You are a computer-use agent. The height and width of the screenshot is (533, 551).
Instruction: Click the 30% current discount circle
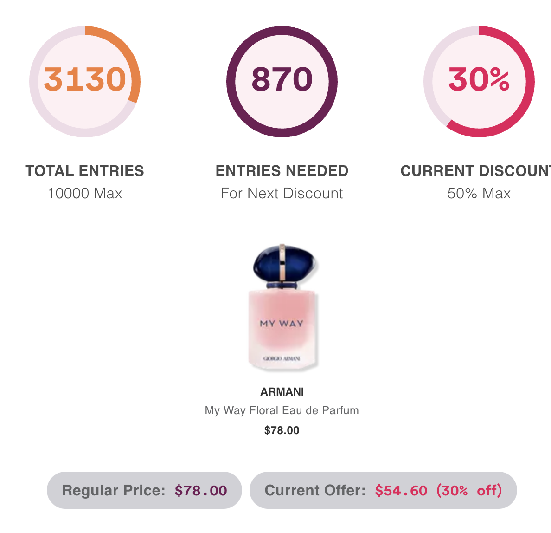pos(479,82)
